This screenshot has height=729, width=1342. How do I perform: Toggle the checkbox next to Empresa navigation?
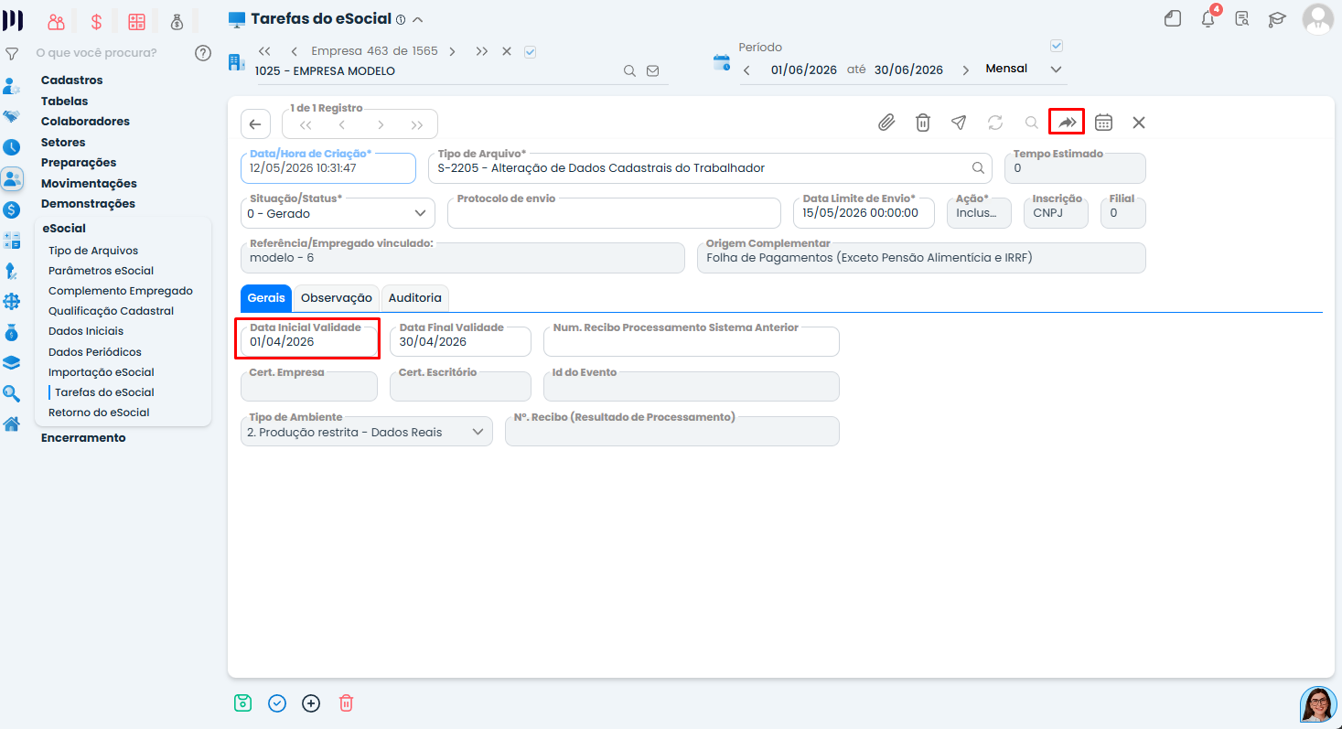coord(530,51)
